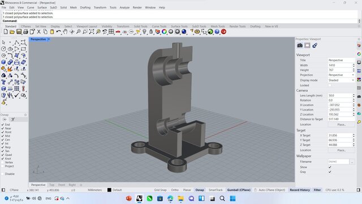Open the Projection dropdown
The width and height of the screenshot is (362, 204).
click(341, 75)
